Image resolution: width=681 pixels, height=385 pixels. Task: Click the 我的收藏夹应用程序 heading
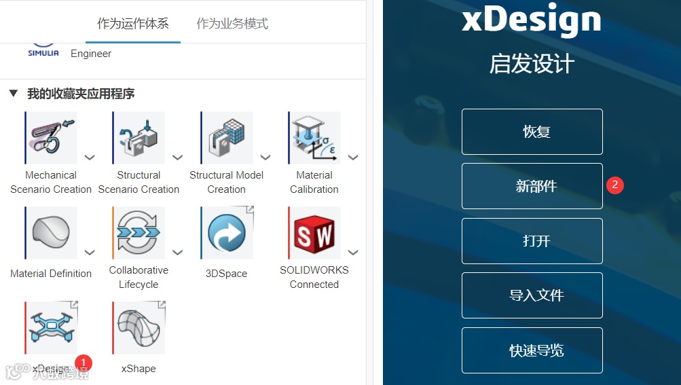click(x=81, y=94)
